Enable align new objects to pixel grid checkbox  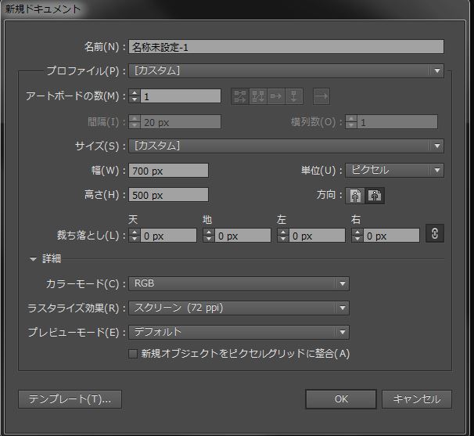point(133,353)
